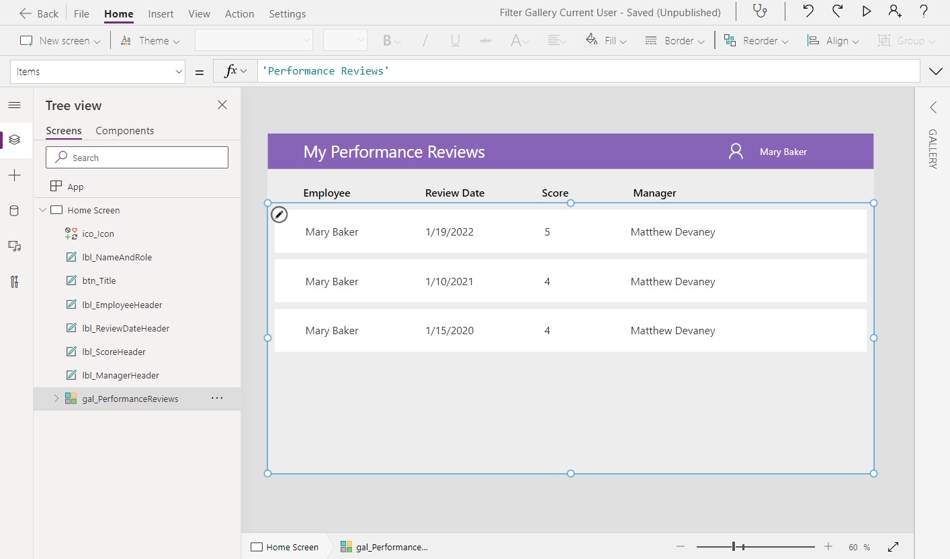Share the app via the person icon
The height and width of the screenshot is (559, 950).
click(x=896, y=11)
